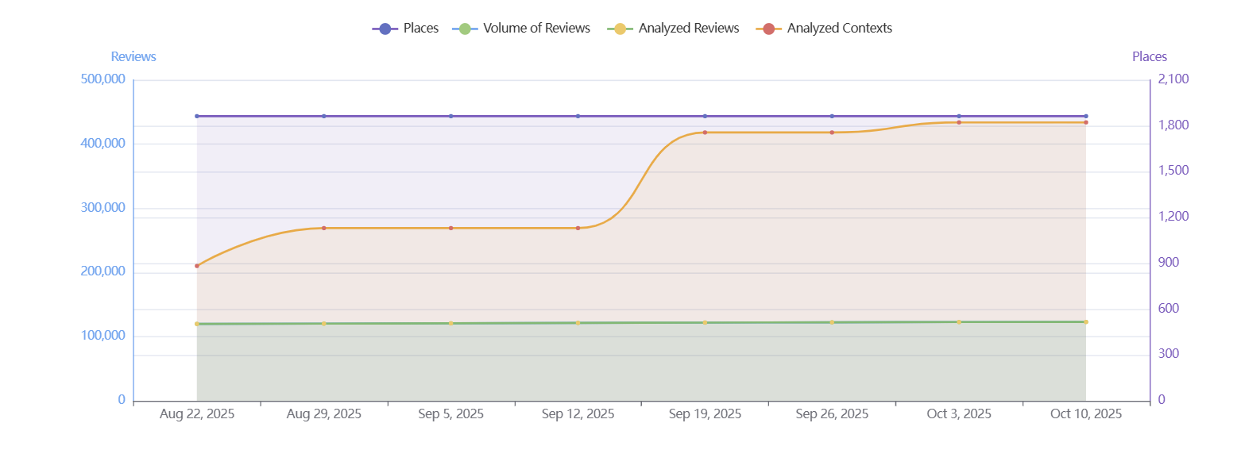
Task: Click the 500,000 label on the Reviews axis
Action: point(103,79)
